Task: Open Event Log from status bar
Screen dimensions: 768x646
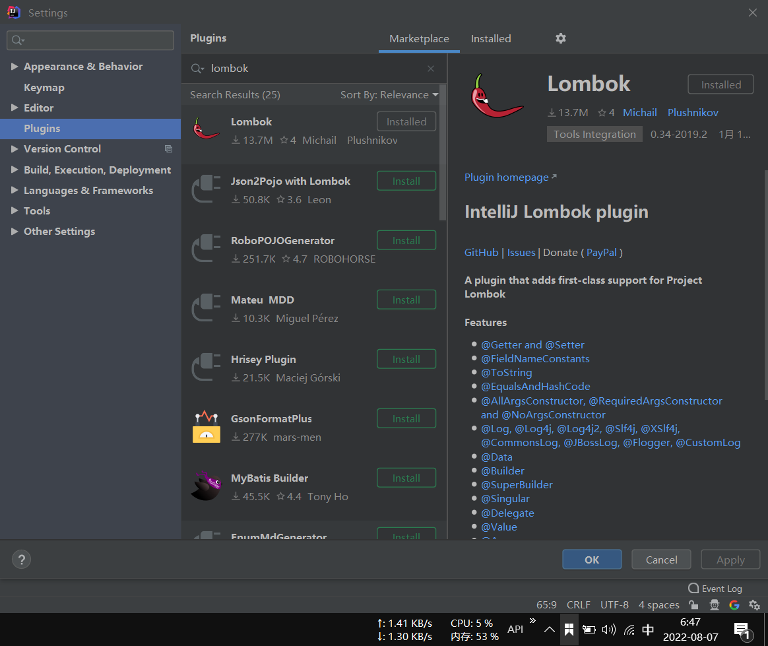Action: point(715,588)
